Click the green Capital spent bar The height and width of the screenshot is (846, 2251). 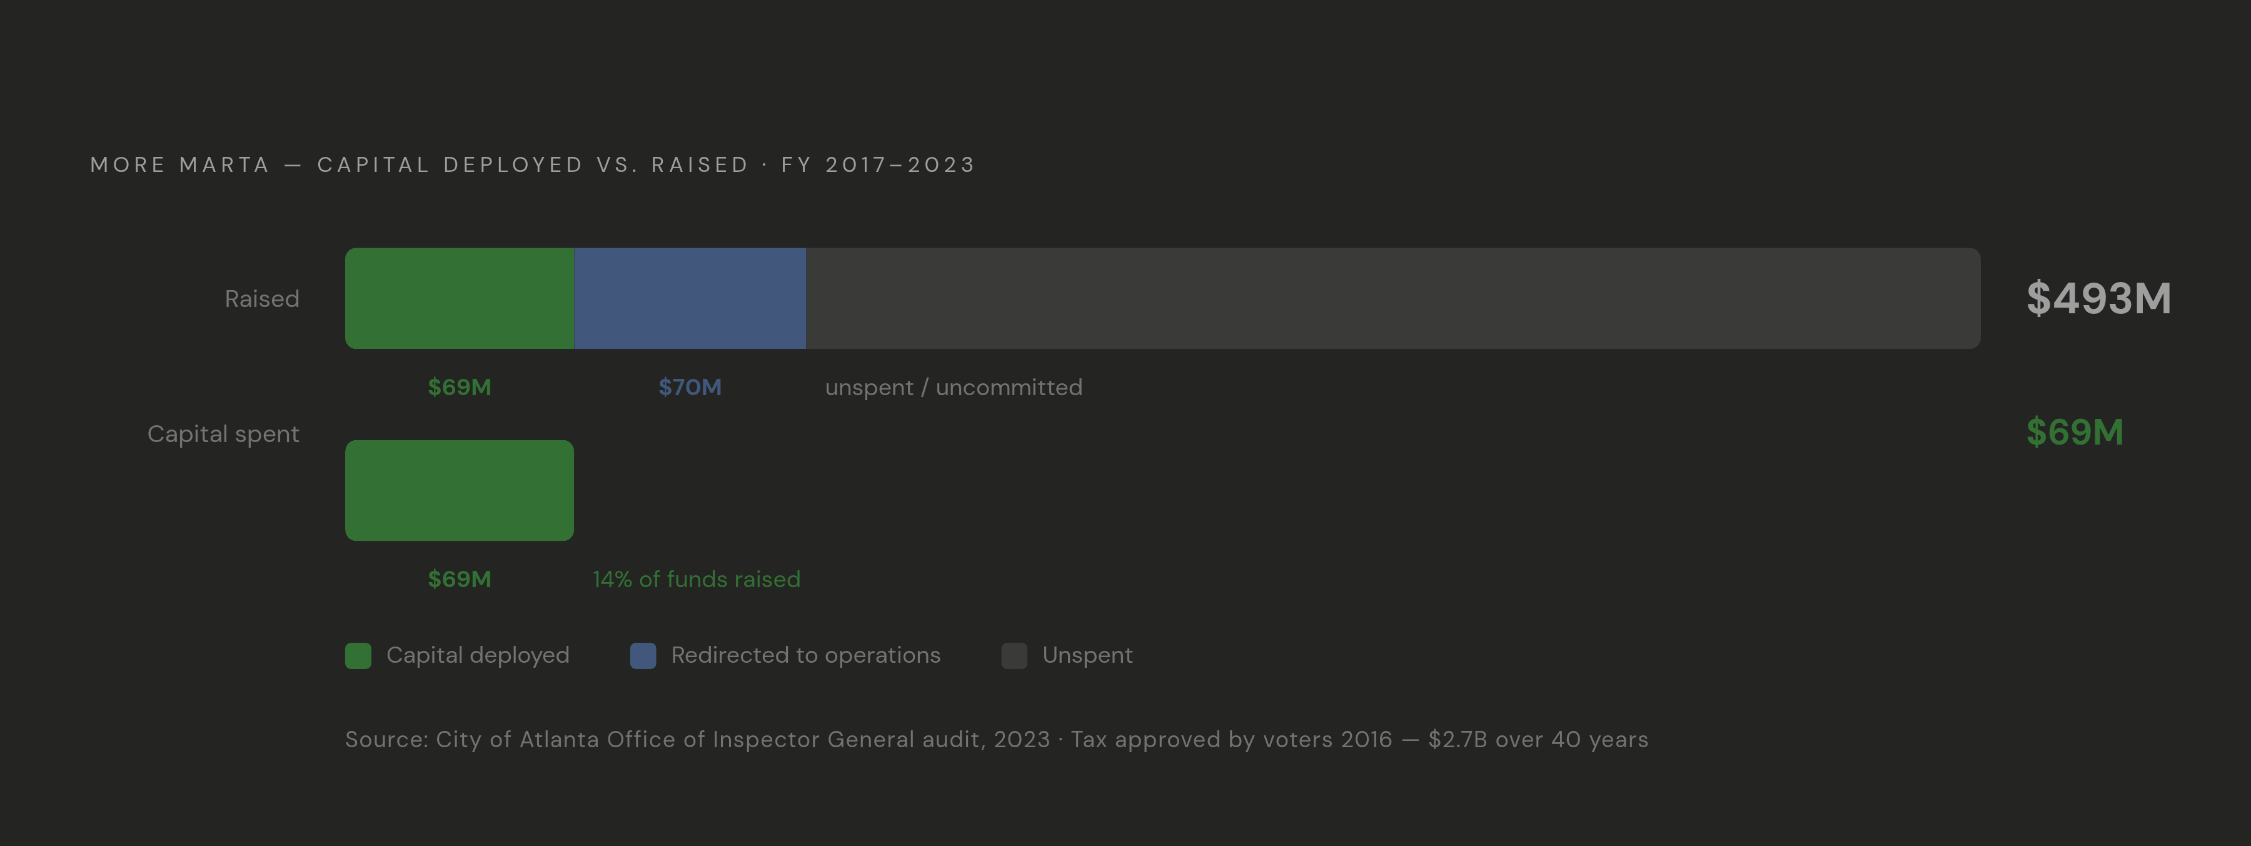point(460,490)
